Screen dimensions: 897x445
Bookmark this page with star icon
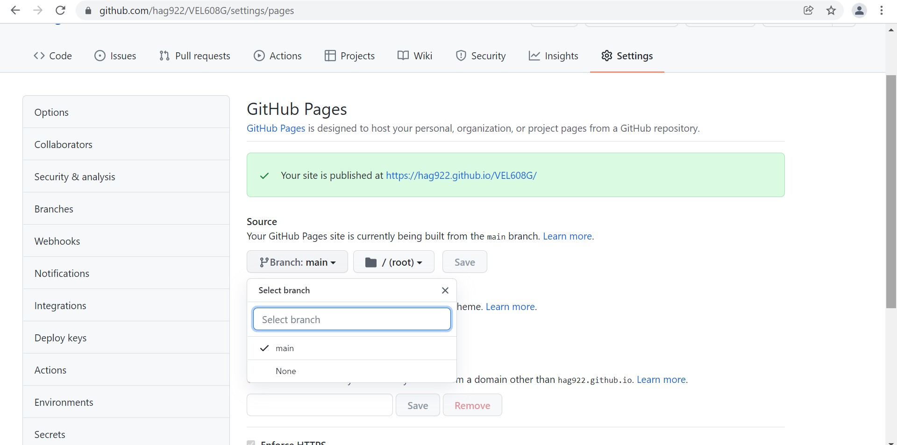[831, 10]
